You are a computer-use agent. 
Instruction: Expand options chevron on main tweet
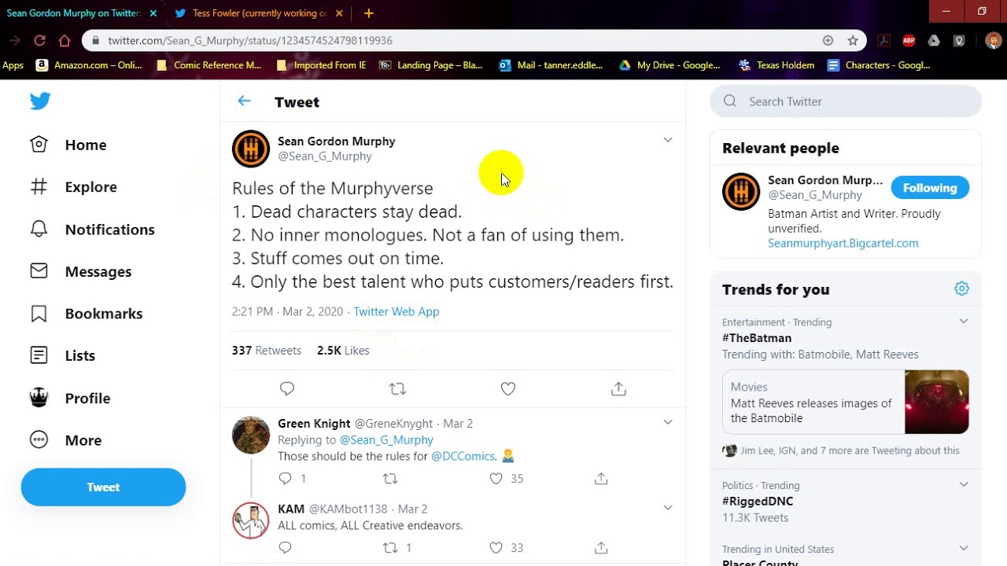click(668, 140)
